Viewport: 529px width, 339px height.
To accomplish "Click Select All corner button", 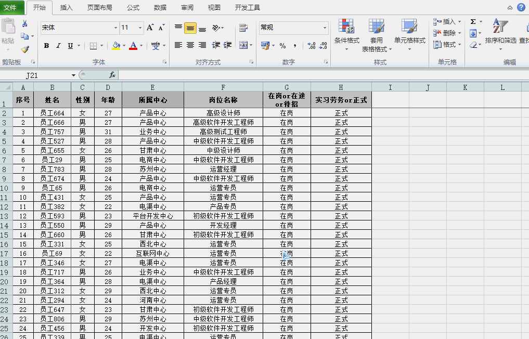I will (6, 87).
